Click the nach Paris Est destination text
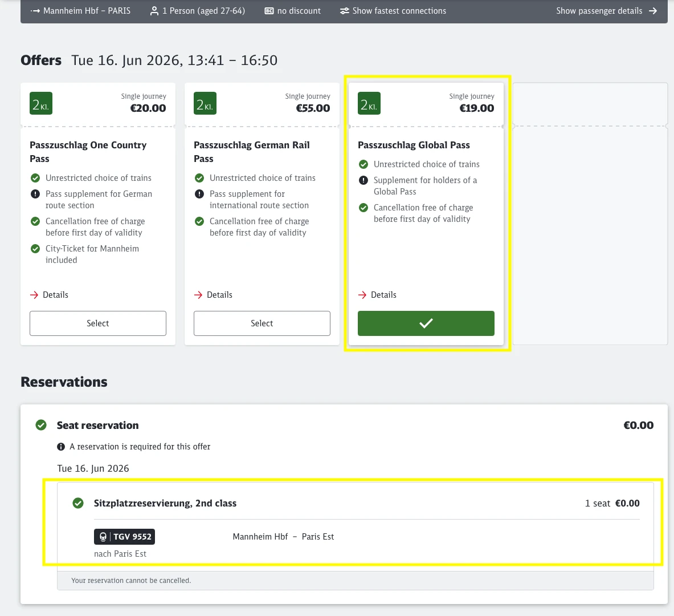Screen dimensions: 674x616 [120, 554]
